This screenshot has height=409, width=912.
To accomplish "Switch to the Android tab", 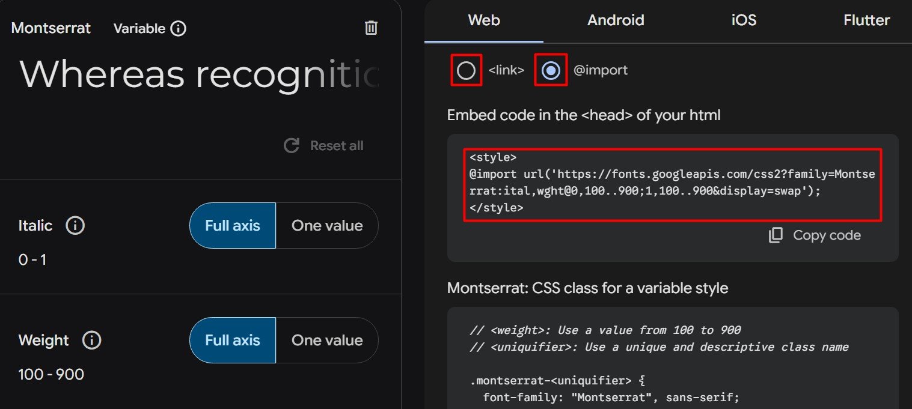I will point(616,20).
